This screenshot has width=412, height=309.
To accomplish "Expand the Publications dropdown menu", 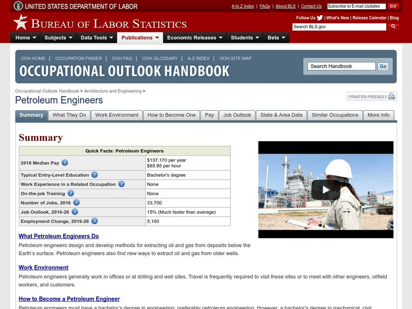I will coord(139,37).
